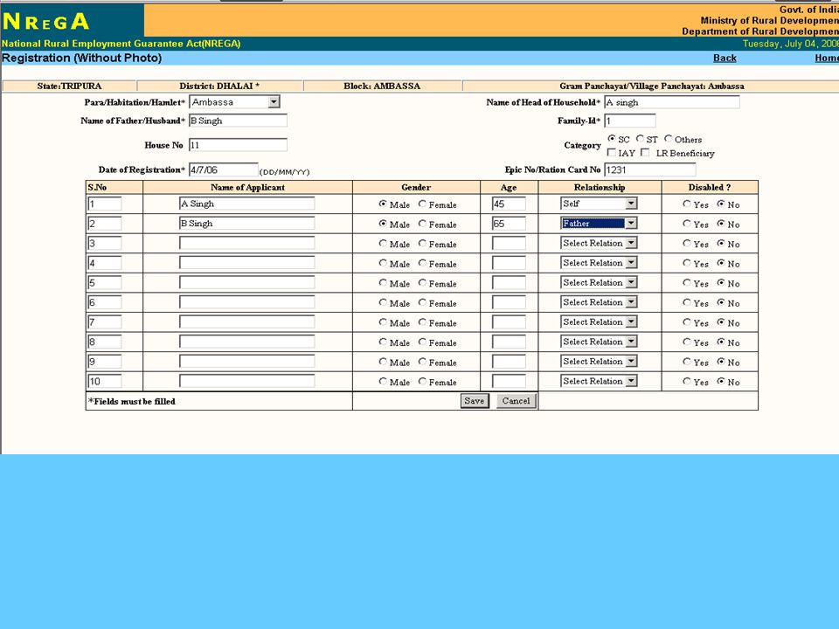Click empty applicant name field in row 7
839x629 pixels.
point(247,322)
